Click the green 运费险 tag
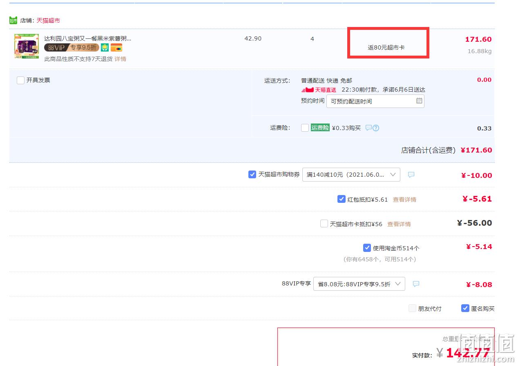The height and width of the screenshot is (366, 518). (x=320, y=128)
